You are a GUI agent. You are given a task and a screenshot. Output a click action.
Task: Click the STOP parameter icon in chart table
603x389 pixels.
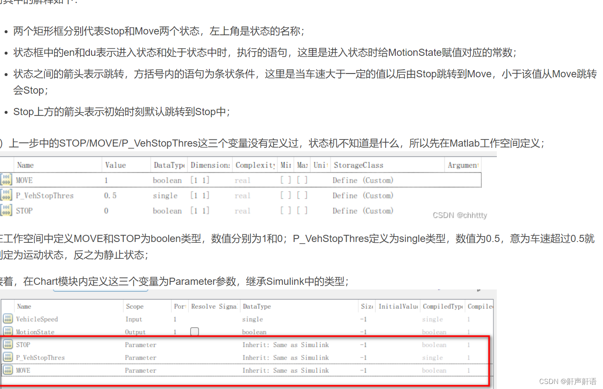[8, 344]
